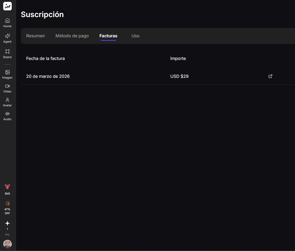Image resolution: width=295 pixels, height=251 pixels.
Task: Click the Fecha de la factura header
Action: (x=45, y=58)
